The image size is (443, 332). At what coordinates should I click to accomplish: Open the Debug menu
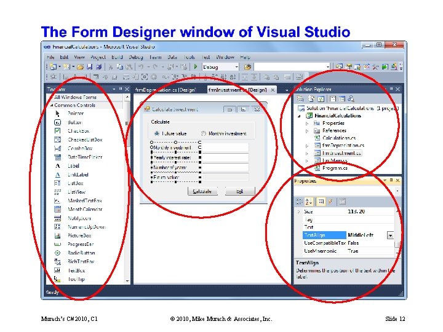click(136, 57)
